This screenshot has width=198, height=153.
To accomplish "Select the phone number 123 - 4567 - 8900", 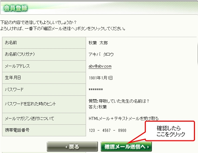I will [108, 130].
